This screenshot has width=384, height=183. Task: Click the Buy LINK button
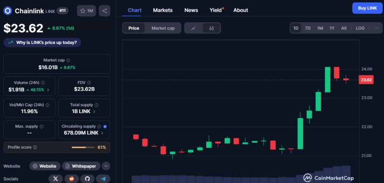[x=367, y=8]
